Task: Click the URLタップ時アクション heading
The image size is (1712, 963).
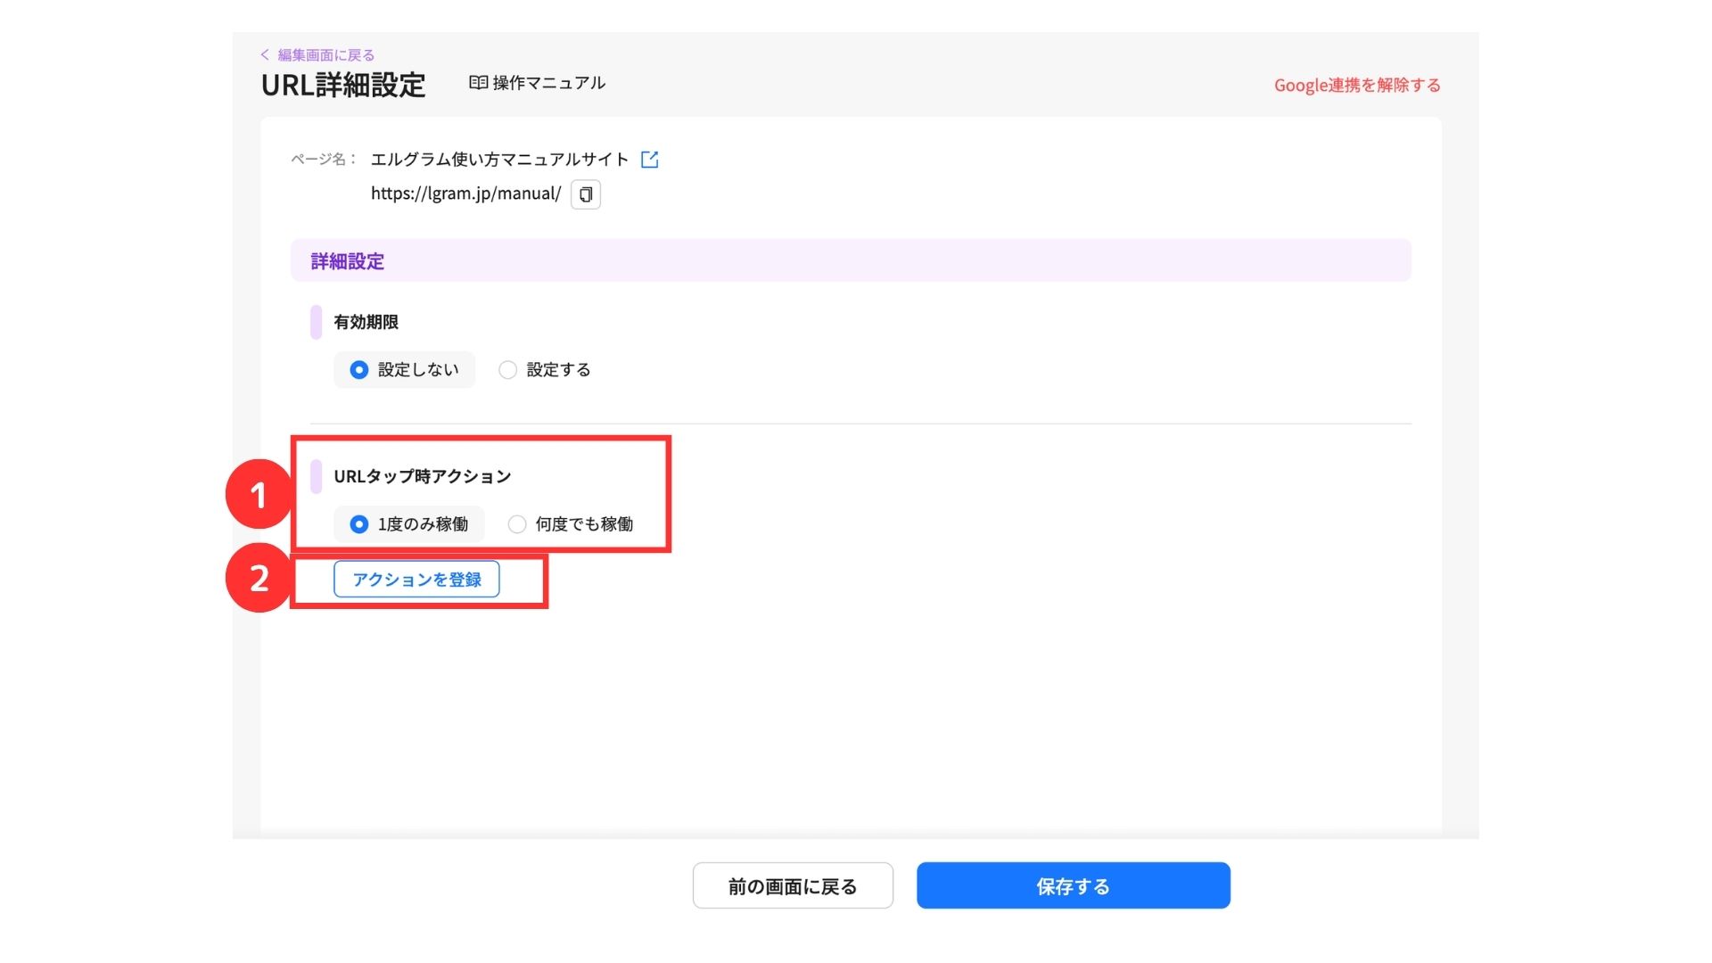Action: click(x=422, y=476)
